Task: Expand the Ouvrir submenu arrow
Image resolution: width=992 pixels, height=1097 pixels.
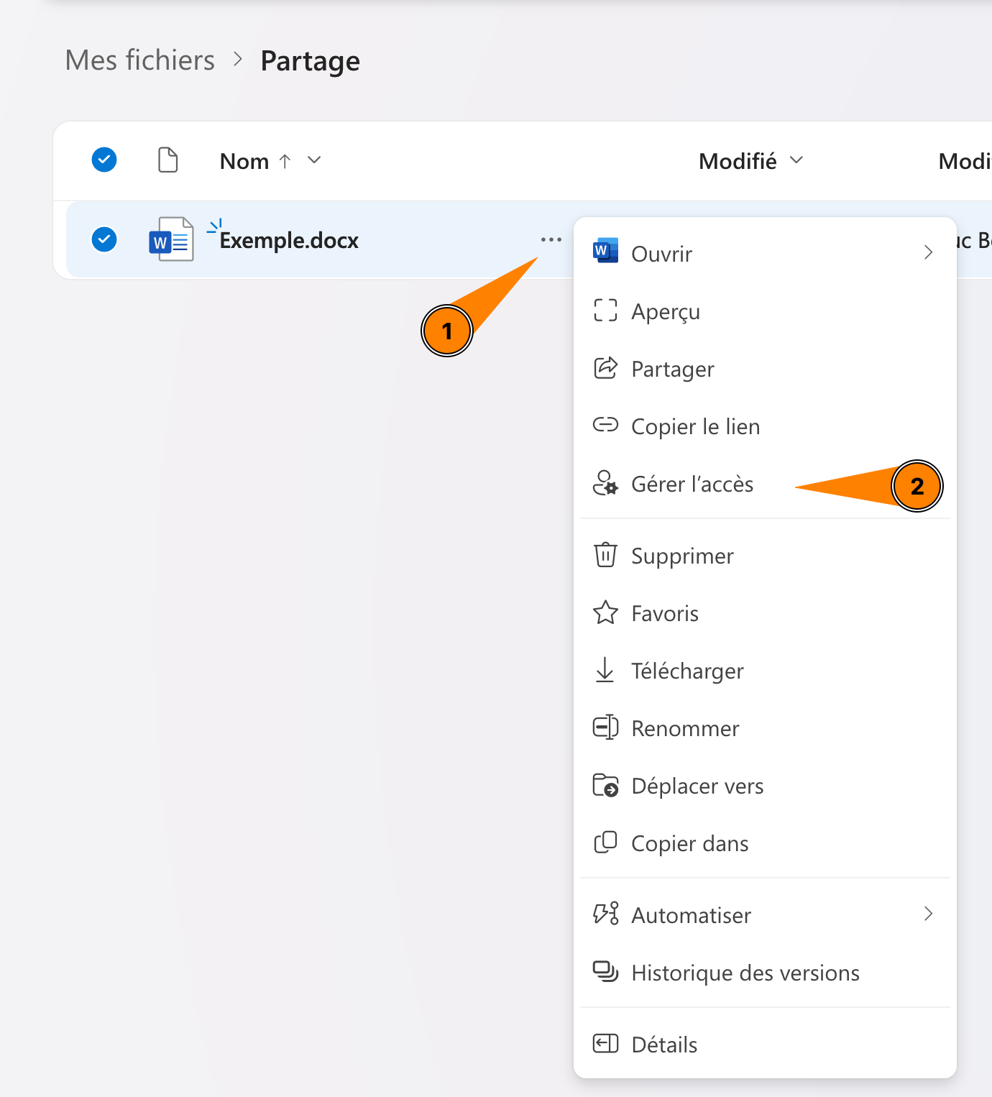Action: pyautogui.click(x=928, y=252)
